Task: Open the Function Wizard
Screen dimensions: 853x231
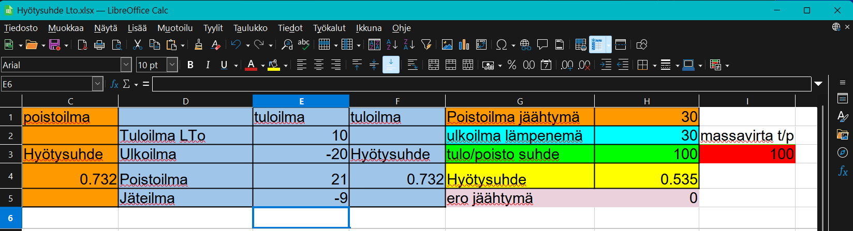Action: [114, 84]
